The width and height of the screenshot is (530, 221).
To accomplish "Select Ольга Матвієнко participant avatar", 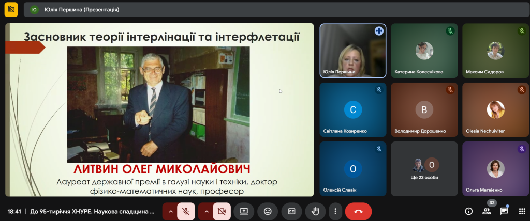I will (495, 169).
